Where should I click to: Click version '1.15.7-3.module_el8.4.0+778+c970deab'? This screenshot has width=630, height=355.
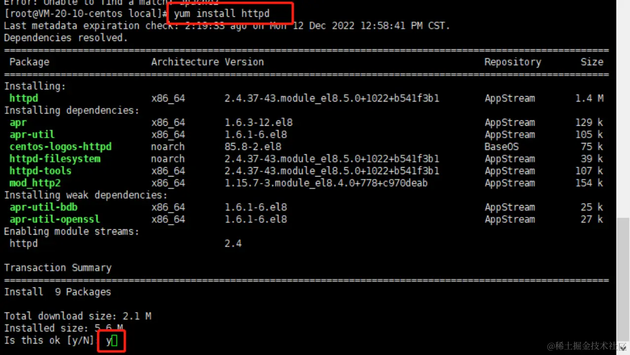point(326,183)
